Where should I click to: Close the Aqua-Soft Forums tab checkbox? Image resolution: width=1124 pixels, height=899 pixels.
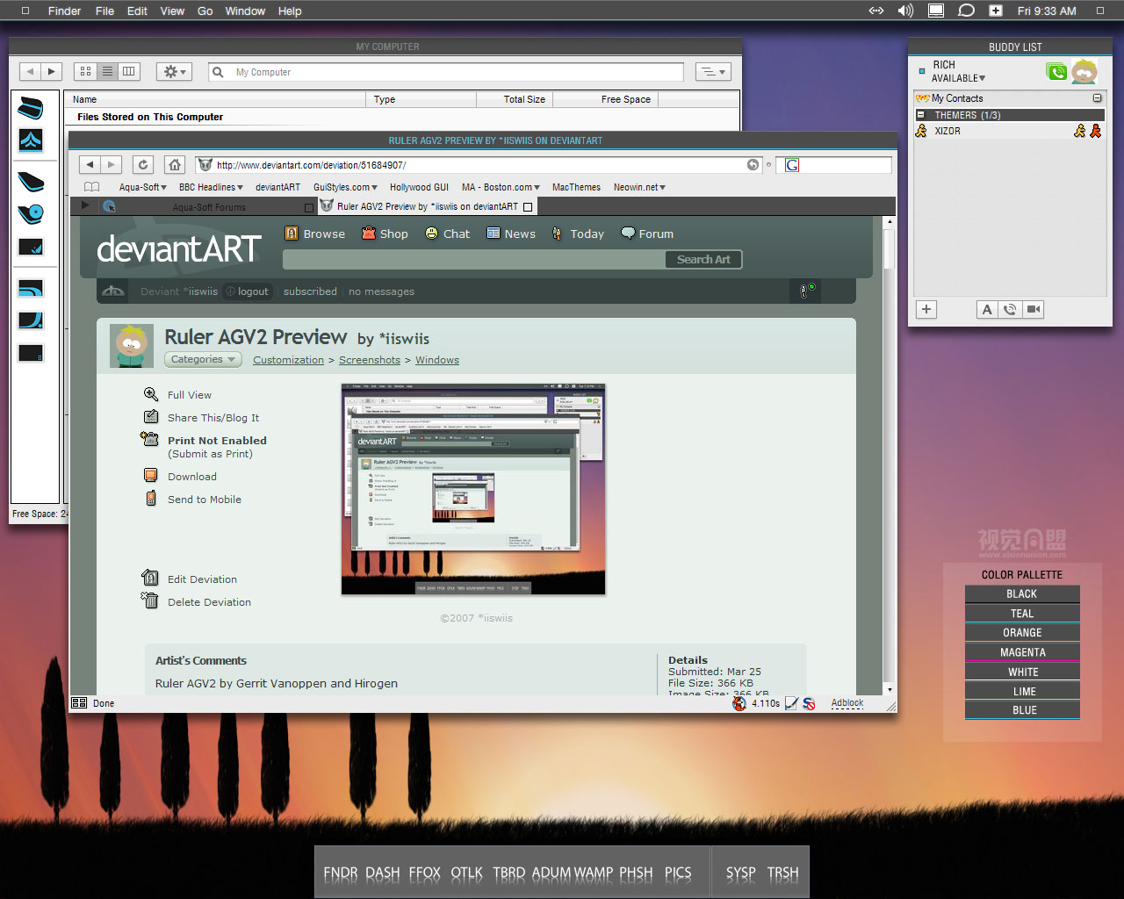(308, 207)
